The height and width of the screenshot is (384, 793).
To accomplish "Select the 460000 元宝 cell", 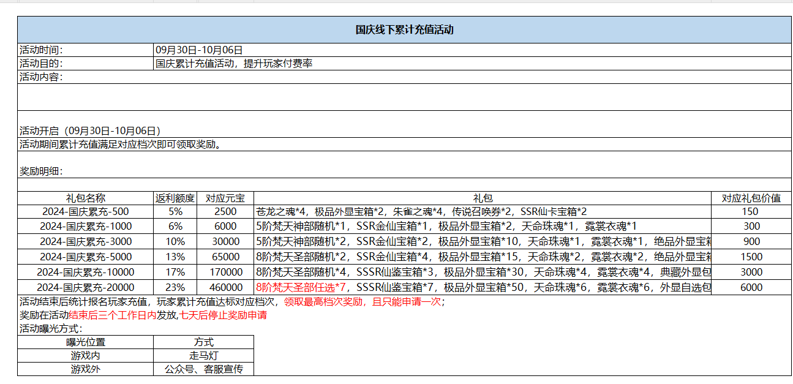I will (225, 287).
